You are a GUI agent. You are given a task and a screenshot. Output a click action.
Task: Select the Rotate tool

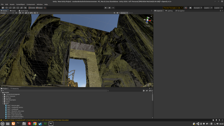click(x=10, y=8)
